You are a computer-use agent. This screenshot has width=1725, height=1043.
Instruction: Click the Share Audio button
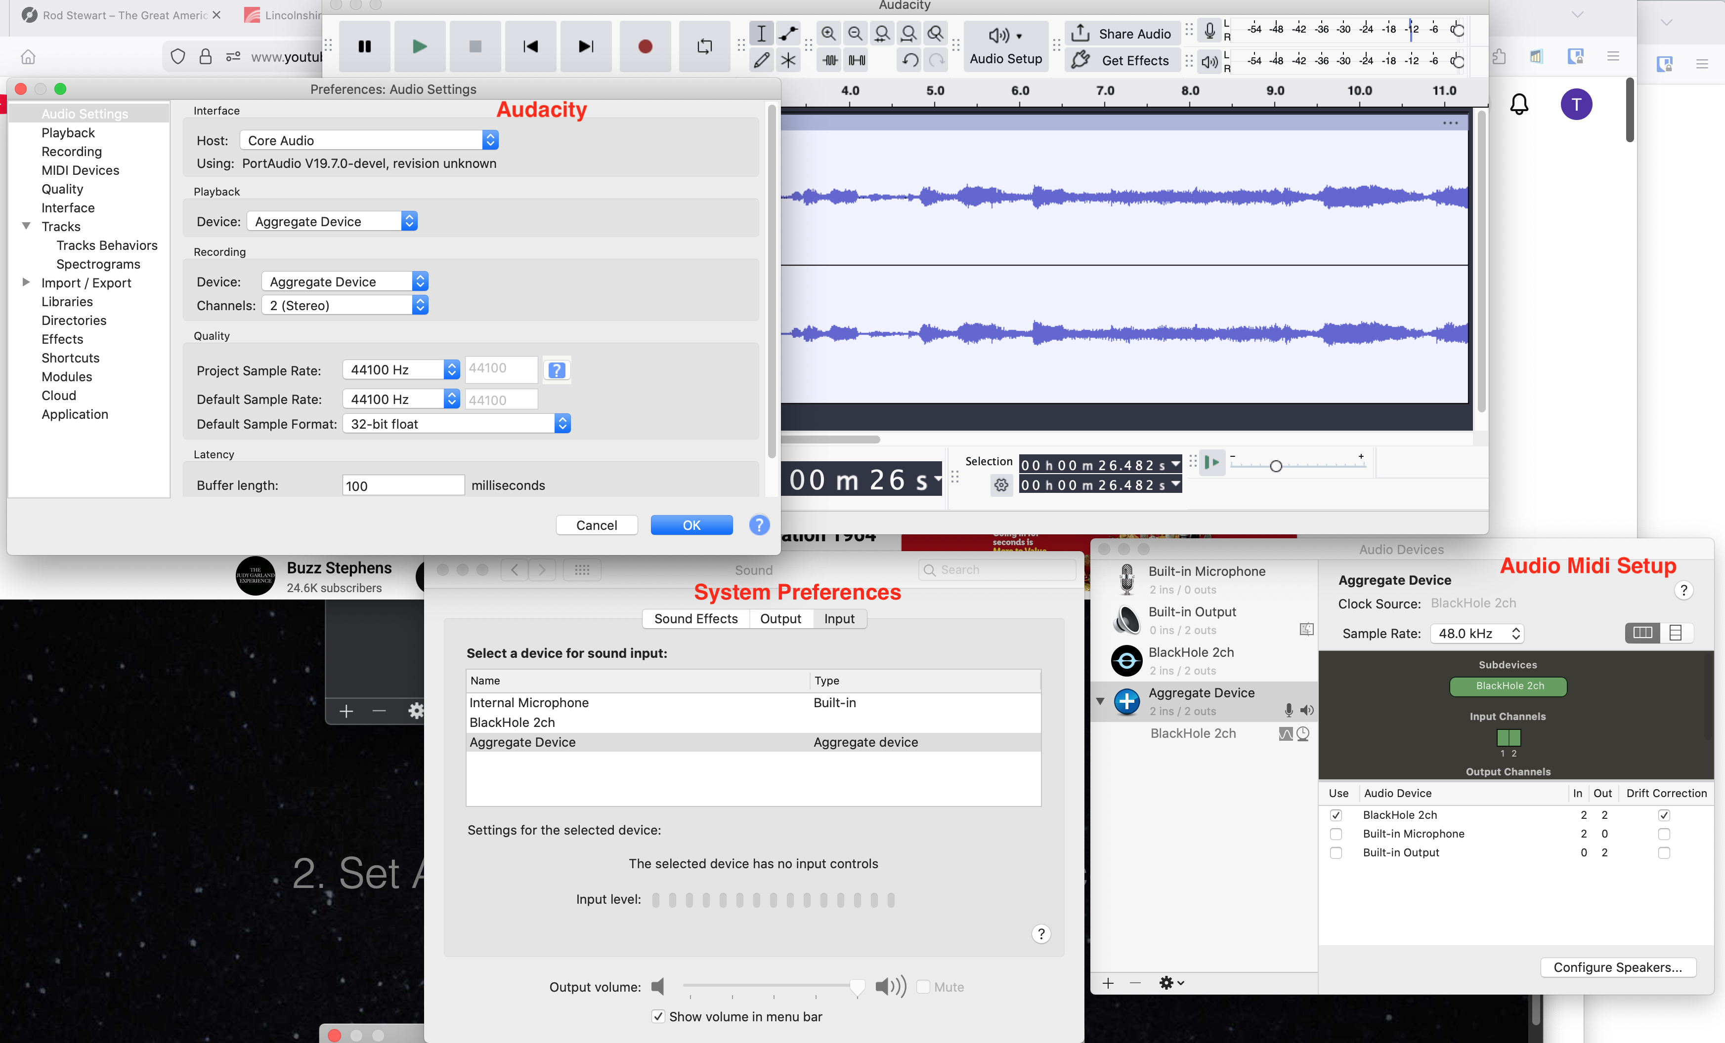(x=1121, y=33)
